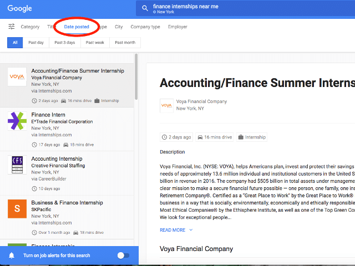The height and width of the screenshot is (266, 355).
Task: Open the Category filter
Action: [x=30, y=27]
